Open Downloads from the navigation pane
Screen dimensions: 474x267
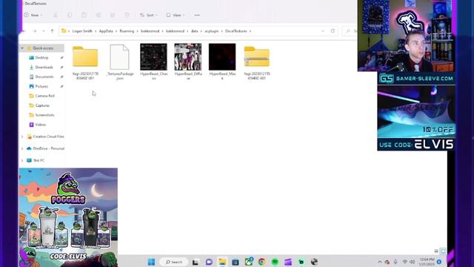(44, 67)
